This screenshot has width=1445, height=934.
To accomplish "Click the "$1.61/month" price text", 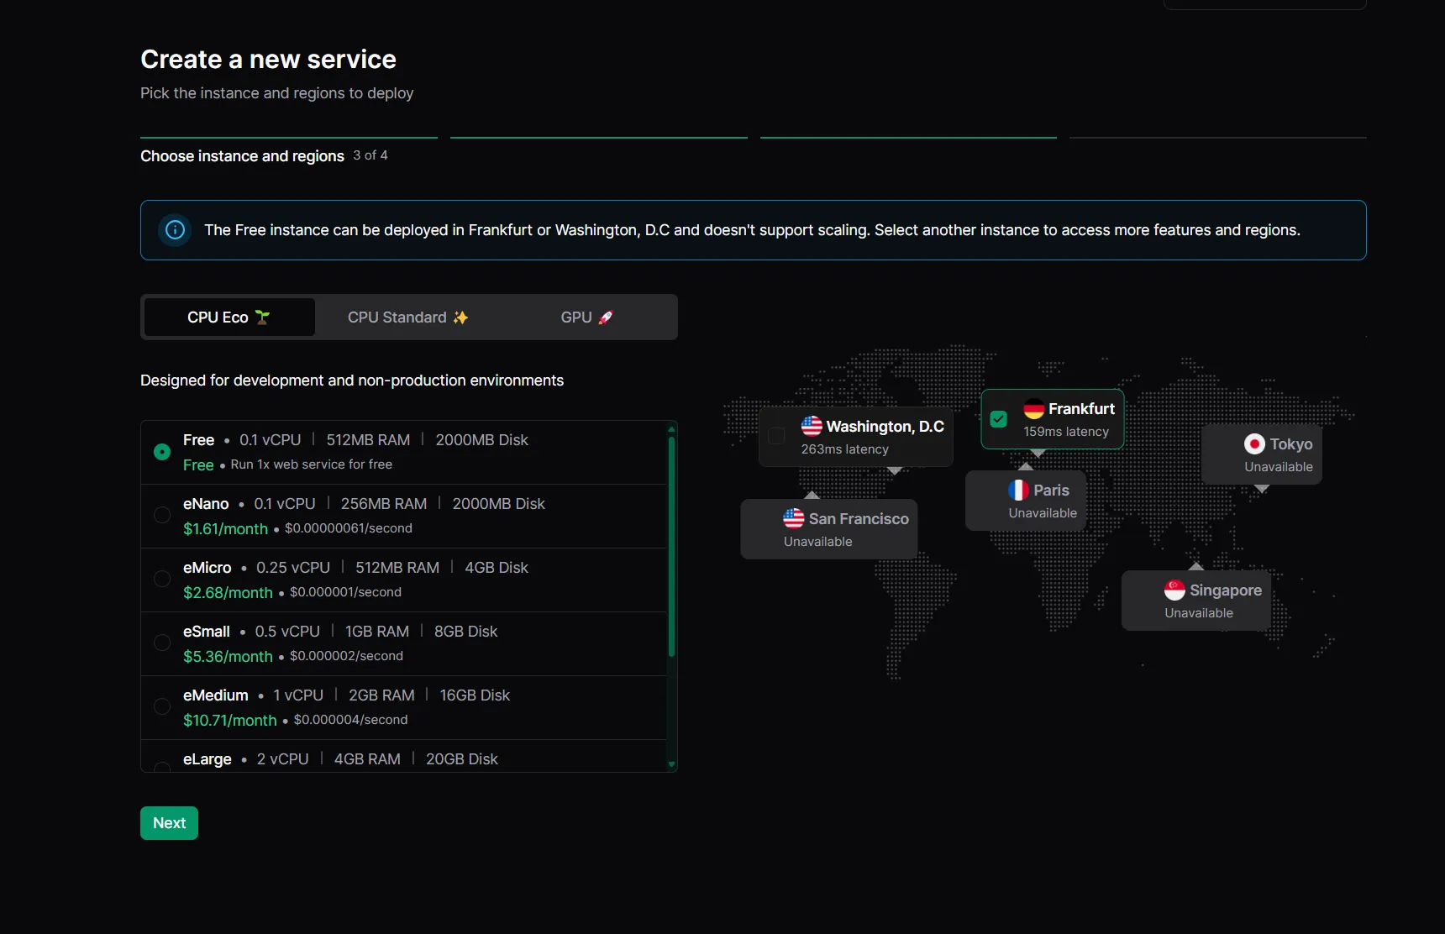I will (225, 528).
